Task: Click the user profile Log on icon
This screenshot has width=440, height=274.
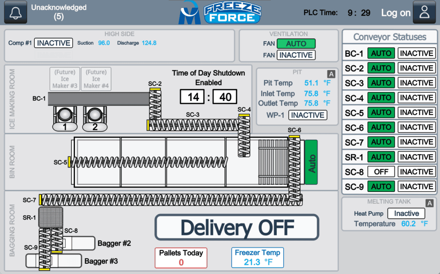Action: pyautogui.click(x=424, y=12)
